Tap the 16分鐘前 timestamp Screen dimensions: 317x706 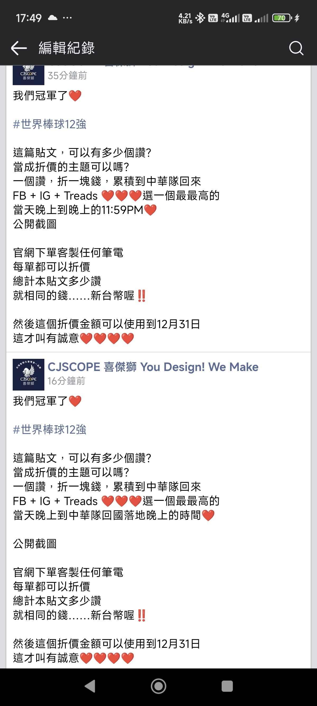(x=66, y=381)
